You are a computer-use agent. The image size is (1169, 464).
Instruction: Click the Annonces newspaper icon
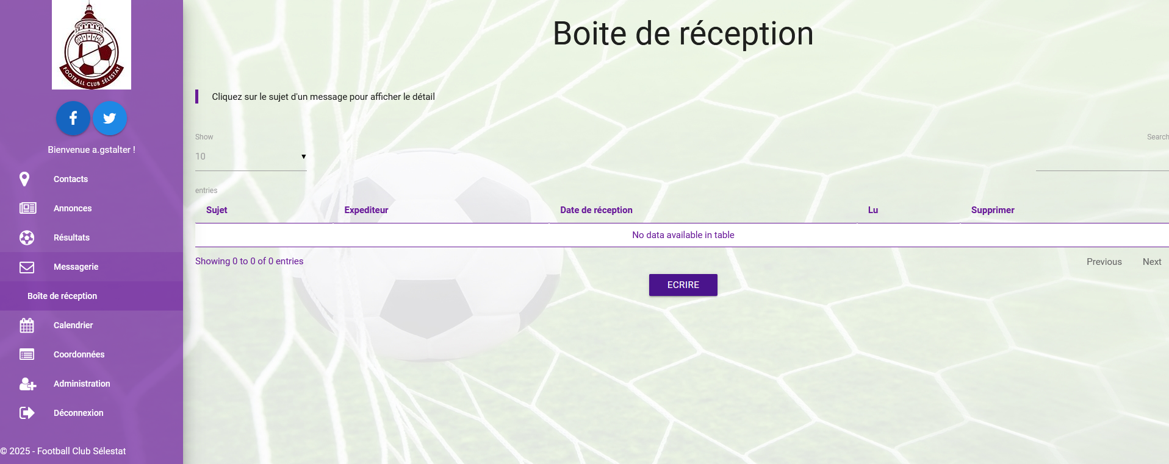[x=27, y=208]
